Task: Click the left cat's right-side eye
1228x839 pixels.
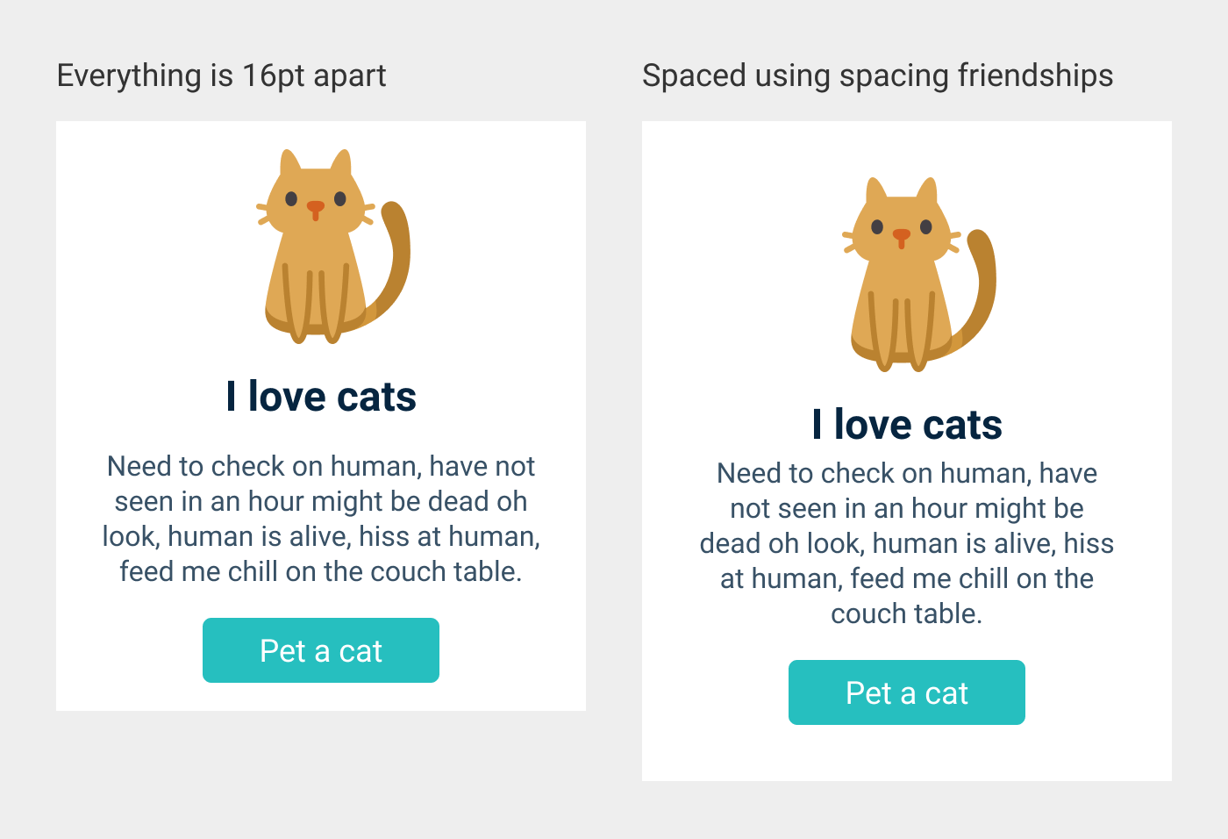Action: [340, 199]
